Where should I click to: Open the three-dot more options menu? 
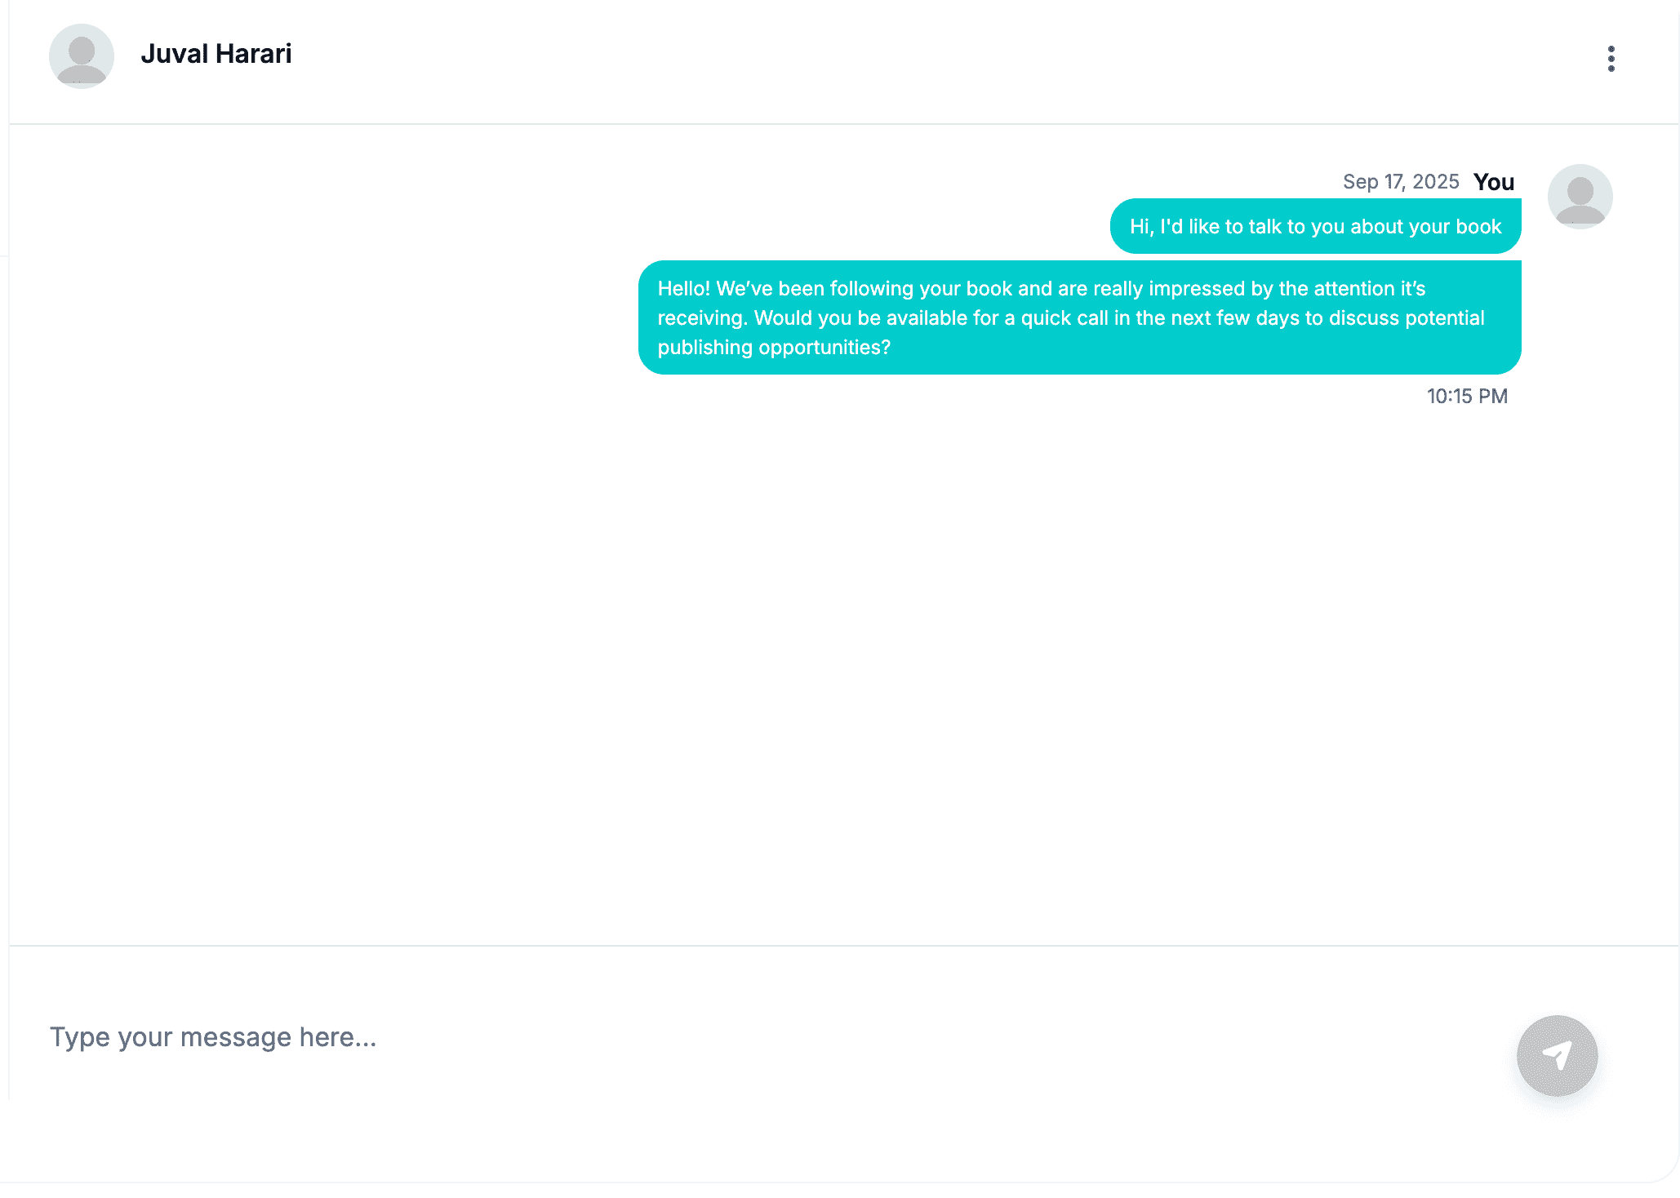pyautogui.click(x=1611, y=59)
